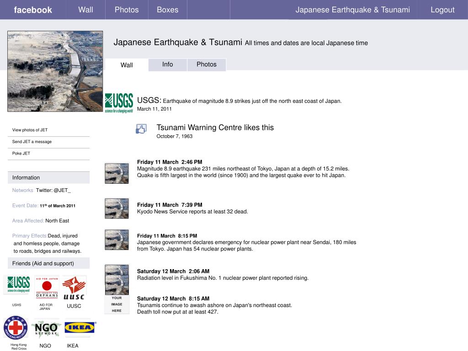Click the 'Twitter: @JET_' network text
This screenshot has height=351, width=468.
[x=53, y=190]
